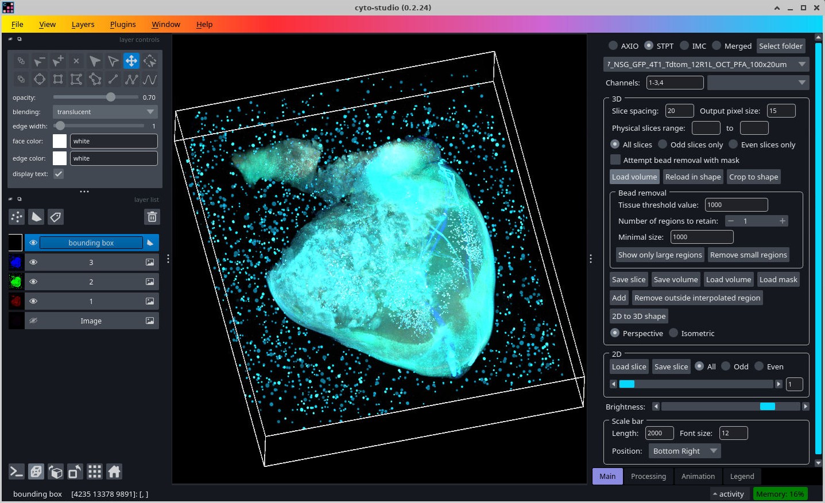Create a new points layer
Screen dimensions: 825x503
(17, 217)
